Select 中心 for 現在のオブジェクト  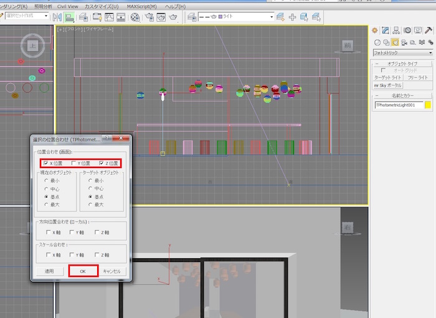[x=45, y=188]
